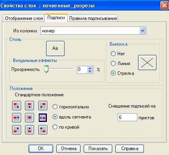
Task: Click the Показать button
Action: click(98, 149)
